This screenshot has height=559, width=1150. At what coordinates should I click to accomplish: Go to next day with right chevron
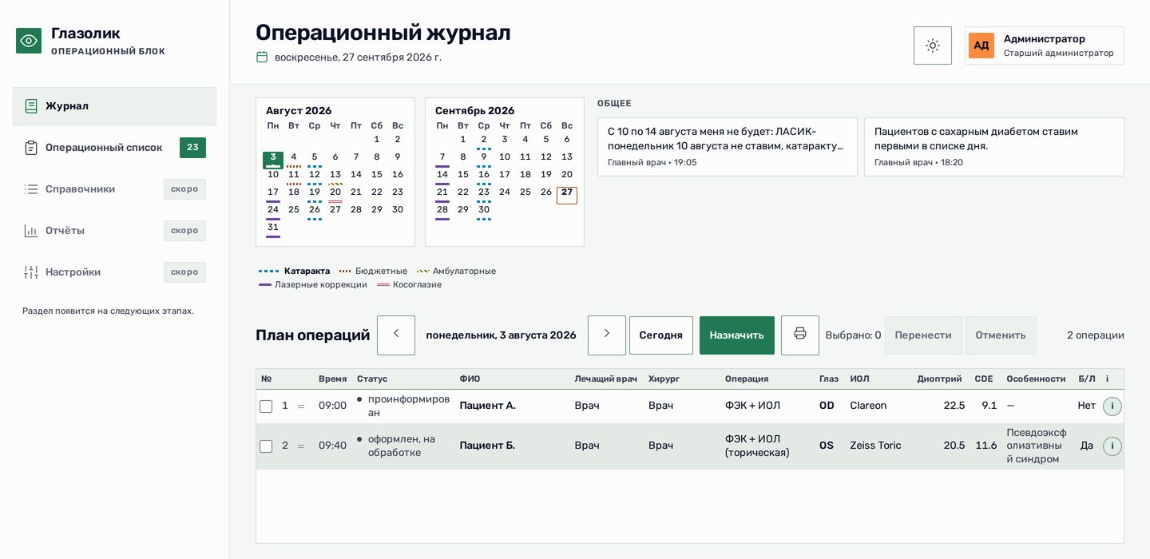(607, 335)
